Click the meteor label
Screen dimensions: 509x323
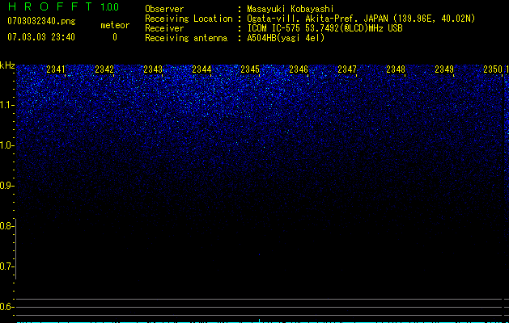(x=115, y=25)
